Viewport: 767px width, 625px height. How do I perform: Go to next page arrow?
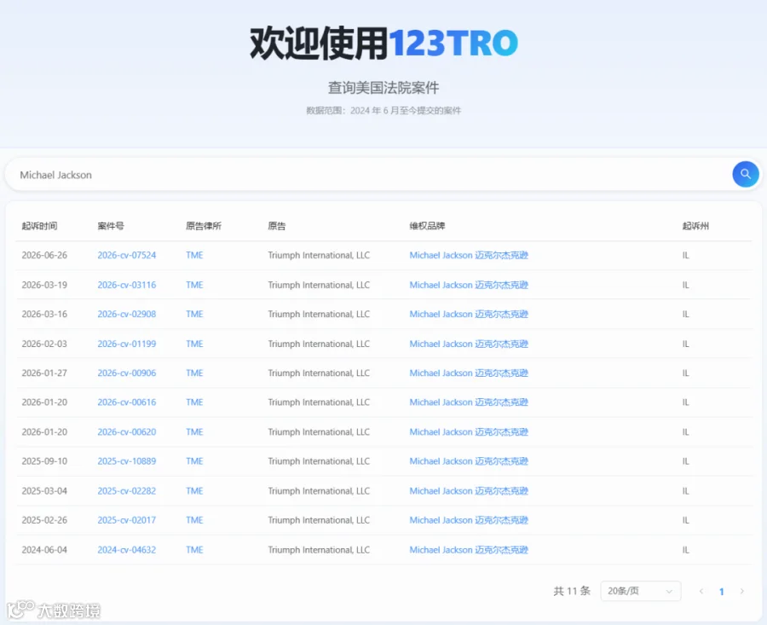click(x=741, y=591)
